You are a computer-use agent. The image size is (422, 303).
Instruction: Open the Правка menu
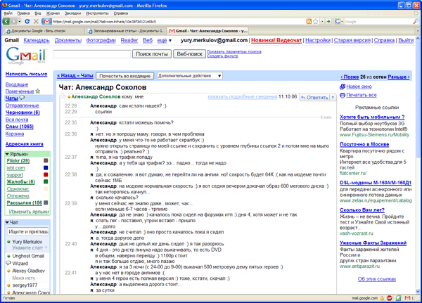point(23,13)
